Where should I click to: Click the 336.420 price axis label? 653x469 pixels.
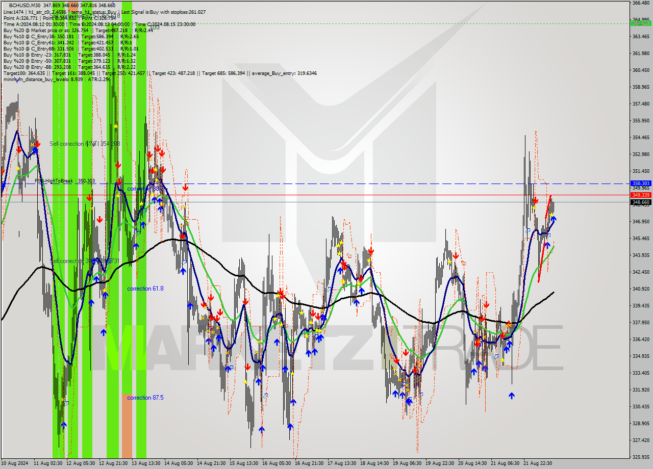coord(640,339)
